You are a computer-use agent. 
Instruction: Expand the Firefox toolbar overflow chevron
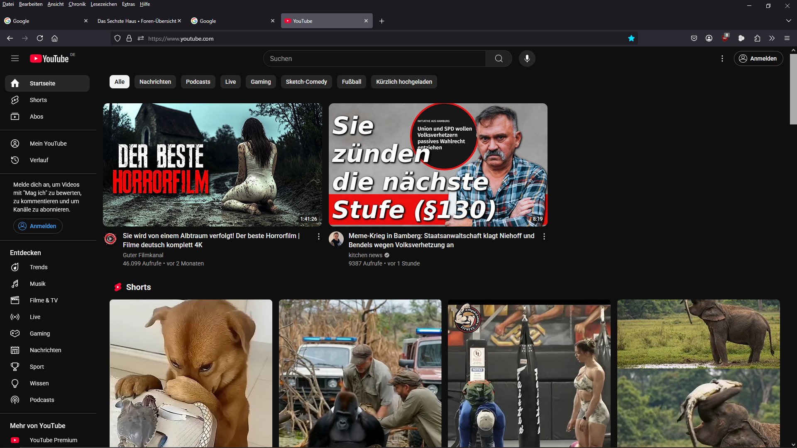click(x=772, y=38)
